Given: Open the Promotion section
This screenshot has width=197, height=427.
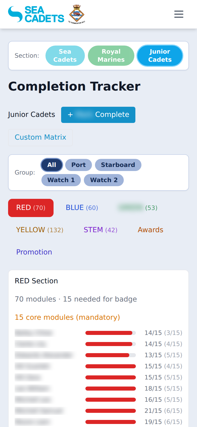Looking at the screenshot, I should [x=34, y=252].
